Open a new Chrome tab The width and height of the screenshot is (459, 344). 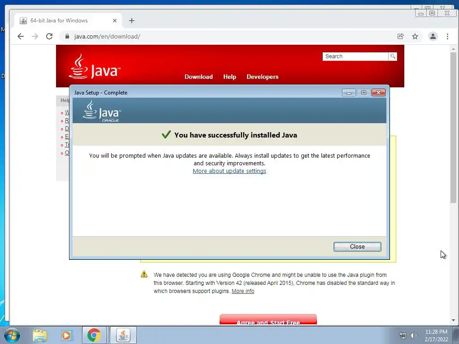(x=132, y=21)
